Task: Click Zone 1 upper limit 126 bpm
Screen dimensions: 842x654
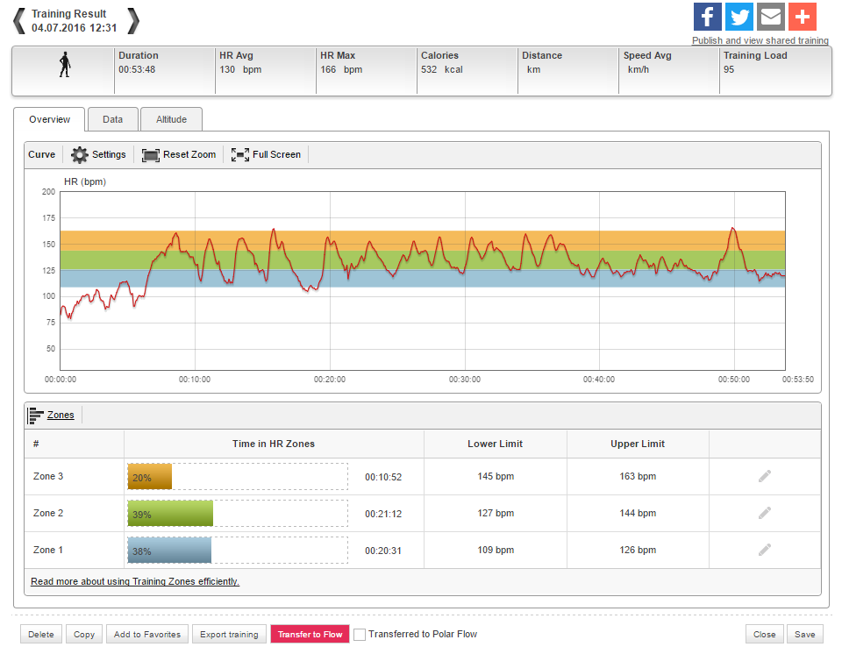Action: pyautogui.click(x=638, y=550)
